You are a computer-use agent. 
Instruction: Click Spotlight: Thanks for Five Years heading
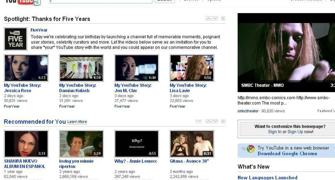pyautogui.click(x=47, y=19)
